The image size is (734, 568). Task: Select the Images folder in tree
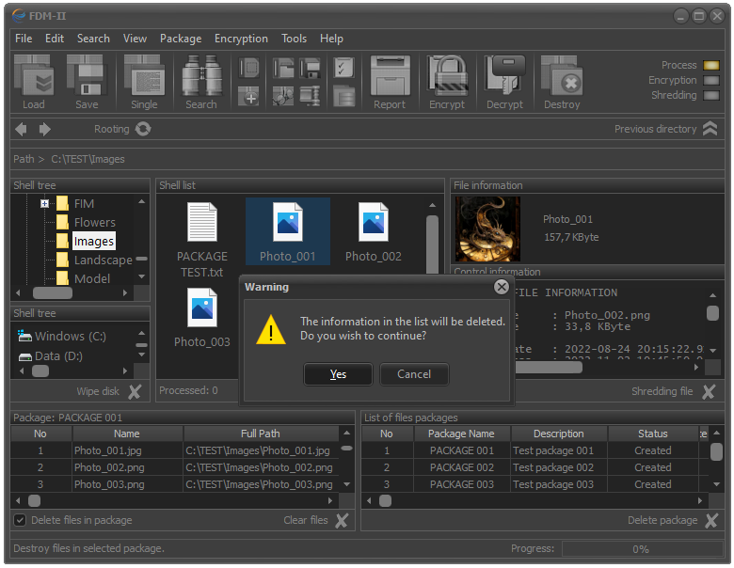(93, 241)
